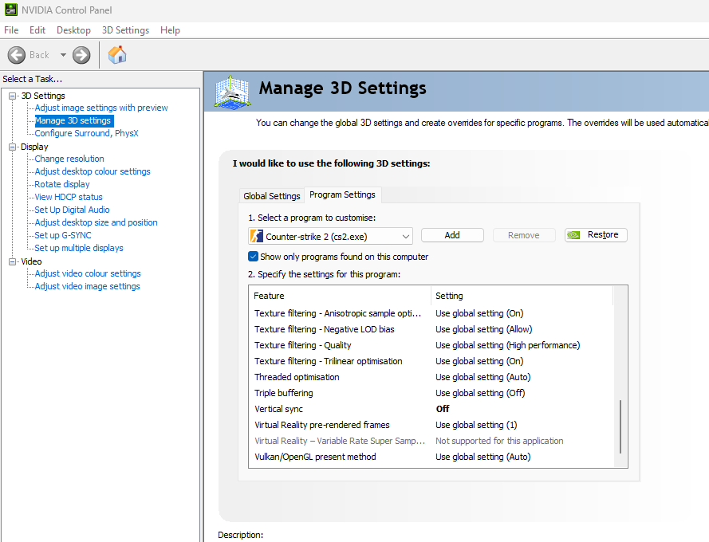709x542 pixels.
Task: Open the Edit menu
Action: point(37,30)
